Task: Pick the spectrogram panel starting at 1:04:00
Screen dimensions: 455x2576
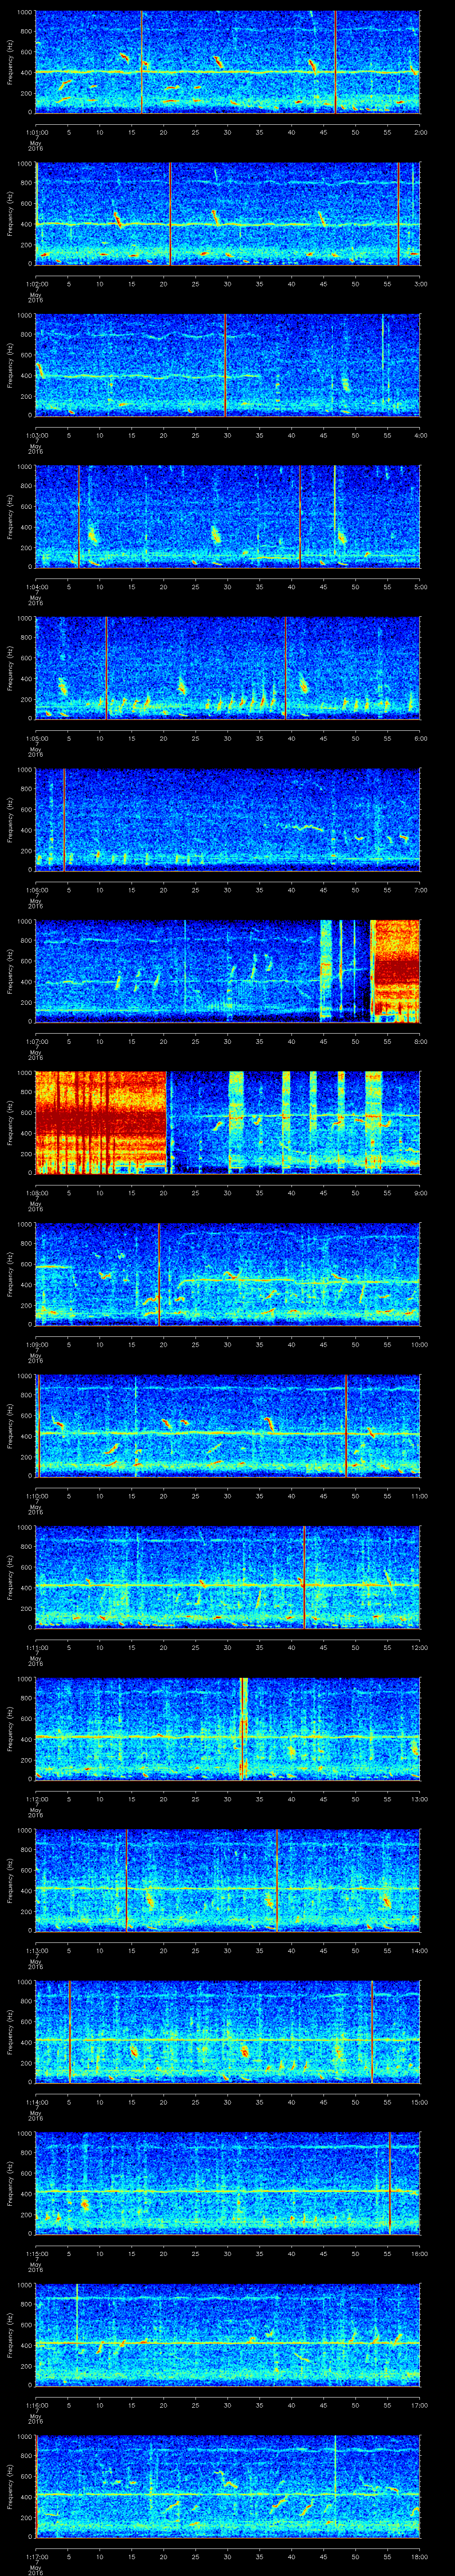Action: (228, 516)
